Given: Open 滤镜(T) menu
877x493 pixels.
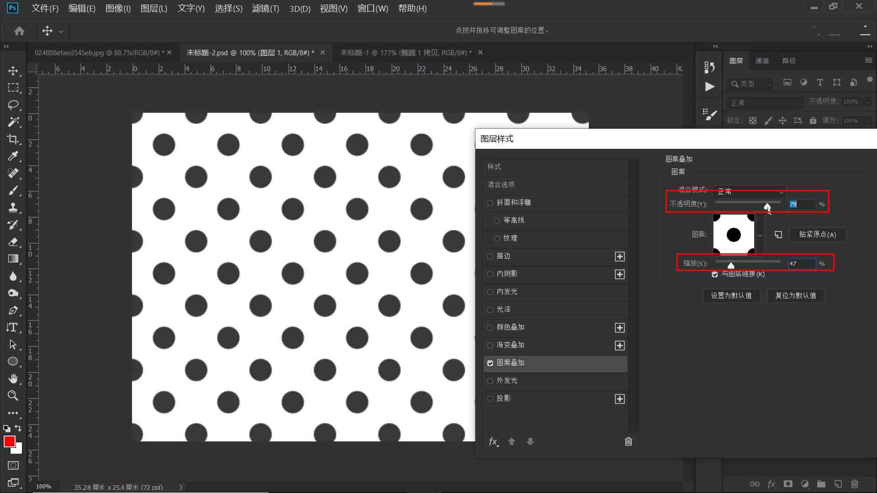Looking at the screenshot, I should pos(265,8).
